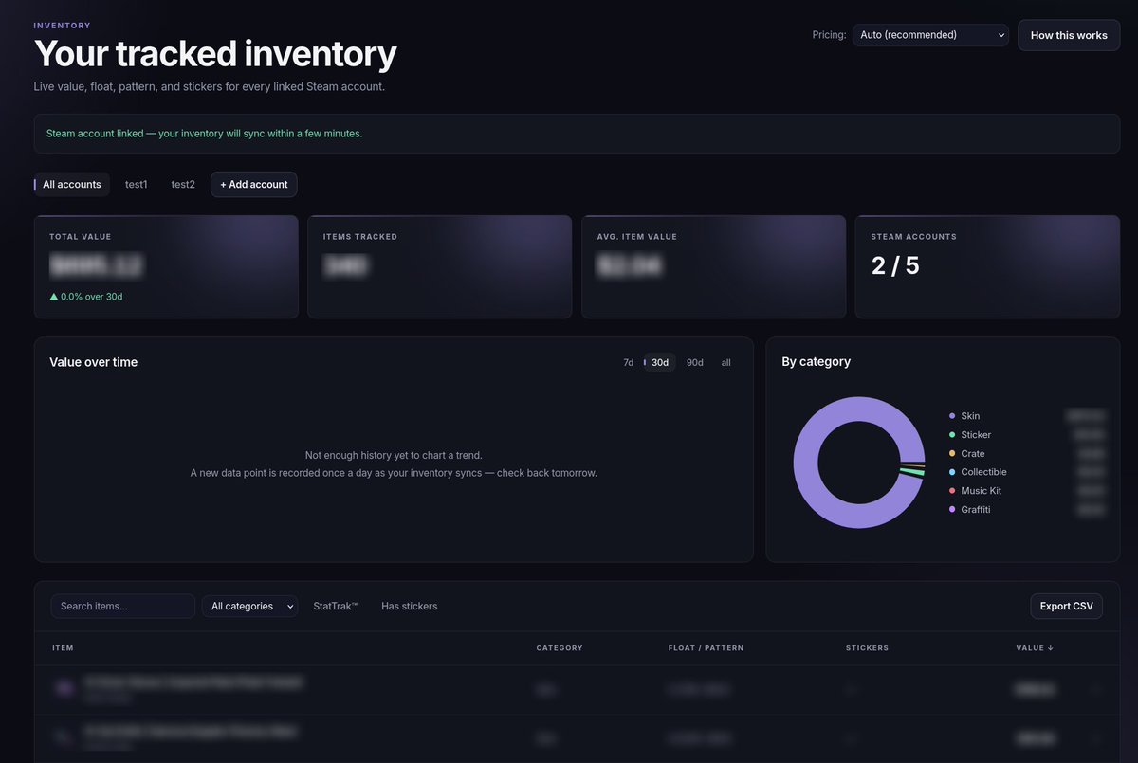Viewport: 1138px width, 763px height.
Task: Select the 90d chart range
Action: pos(695,362)
